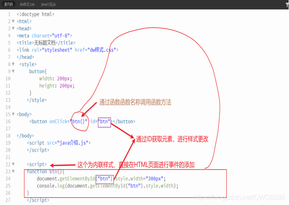This screenshot has height=205, width=289.
Task: Click the <!doctype html> text on line 1
Action: 35,14
